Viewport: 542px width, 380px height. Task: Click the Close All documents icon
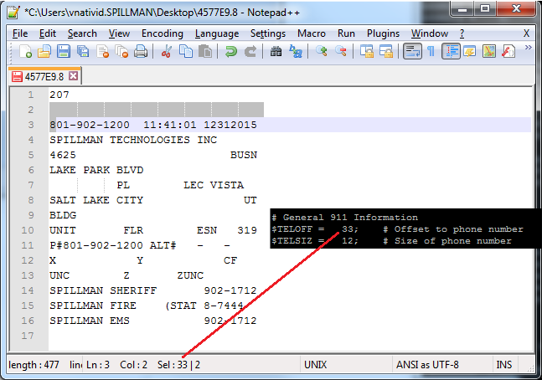121,51
